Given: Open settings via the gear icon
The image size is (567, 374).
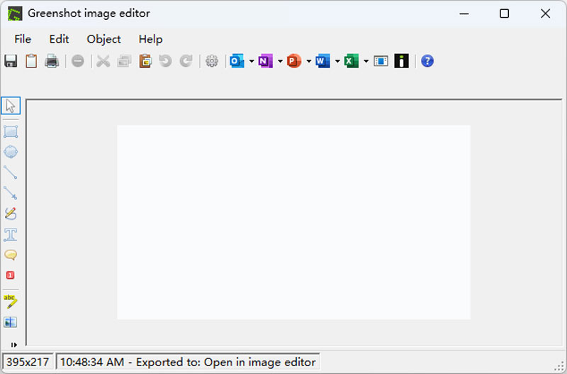Looking at the screenshot, I should click(x=211, y=61).
